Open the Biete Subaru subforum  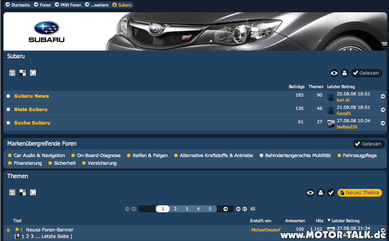(x=31, y=110)
